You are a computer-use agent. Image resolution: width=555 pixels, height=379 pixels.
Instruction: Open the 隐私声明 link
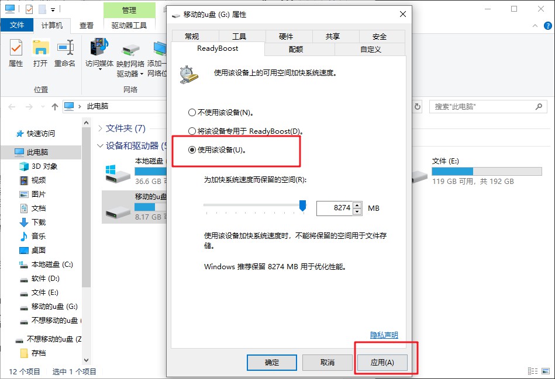click(x=384, y=335)
